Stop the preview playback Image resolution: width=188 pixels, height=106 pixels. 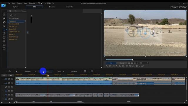[x=110, y=66]
